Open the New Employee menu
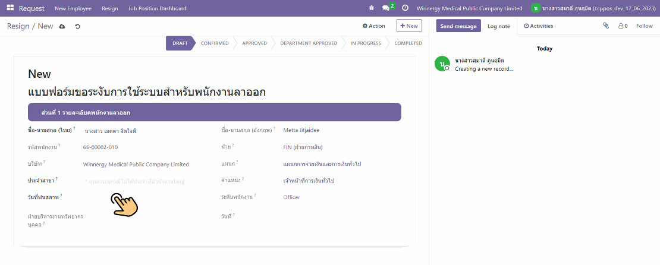 coord(73,8)
